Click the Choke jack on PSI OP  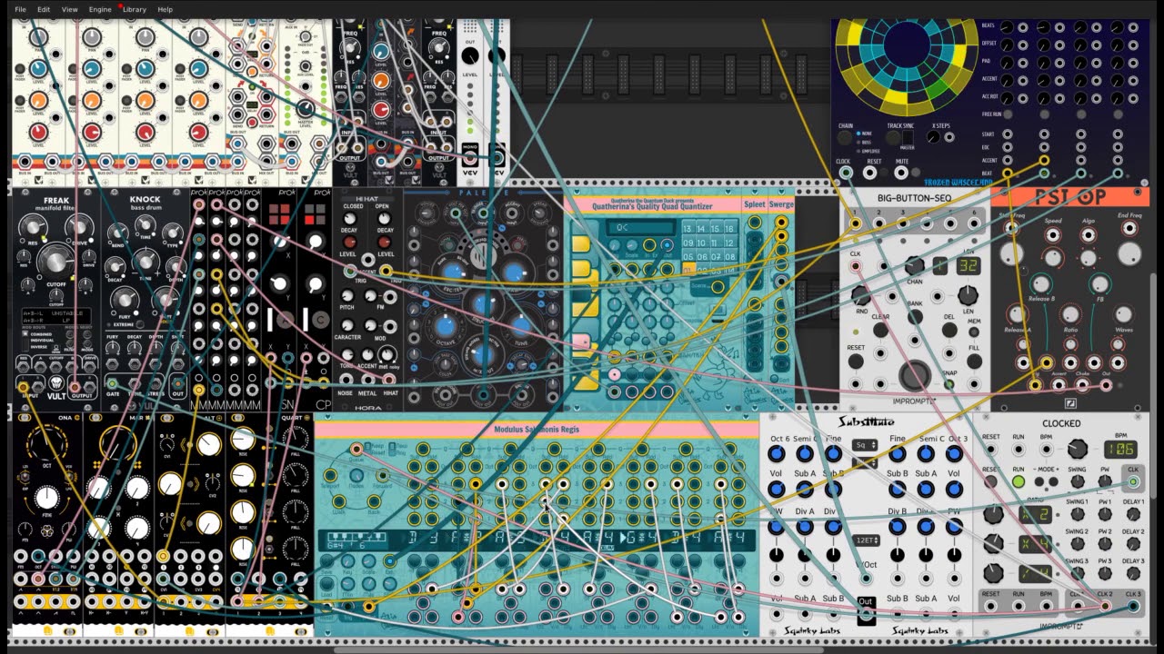click(x=1082, y=385)
